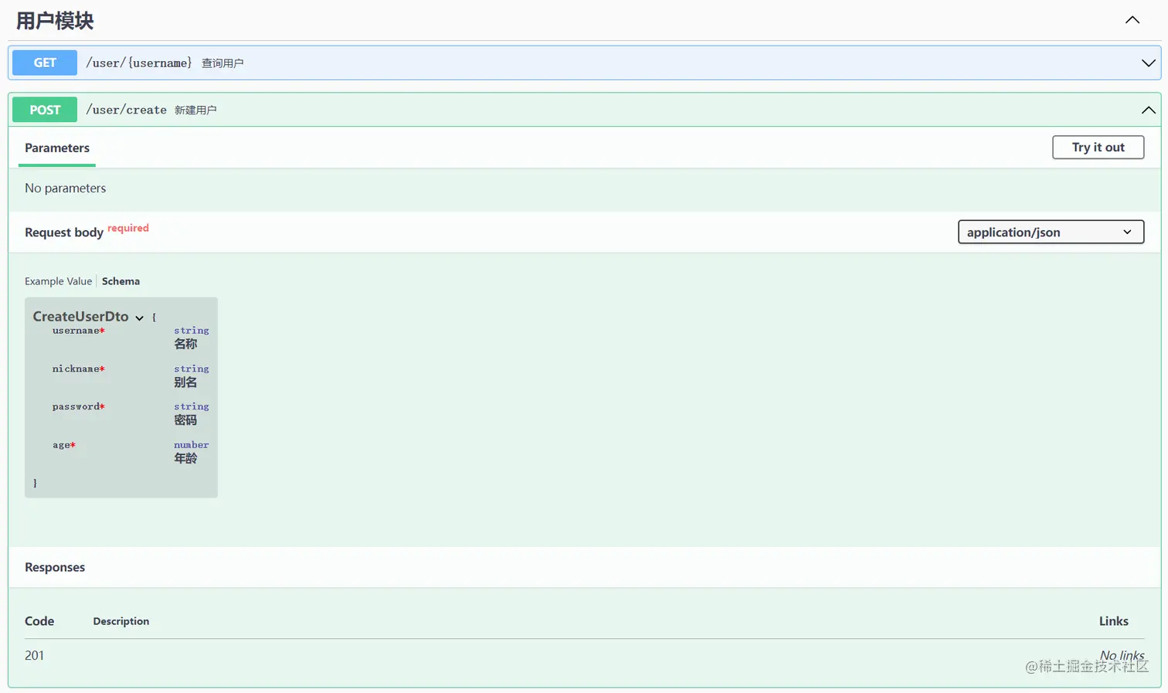Click the number type of age
The width and height of the screenshot is (1168, 693).
point(191,445)
